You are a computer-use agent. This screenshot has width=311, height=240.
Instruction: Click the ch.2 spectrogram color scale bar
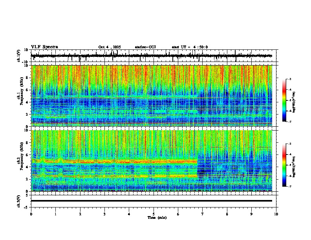284,165
